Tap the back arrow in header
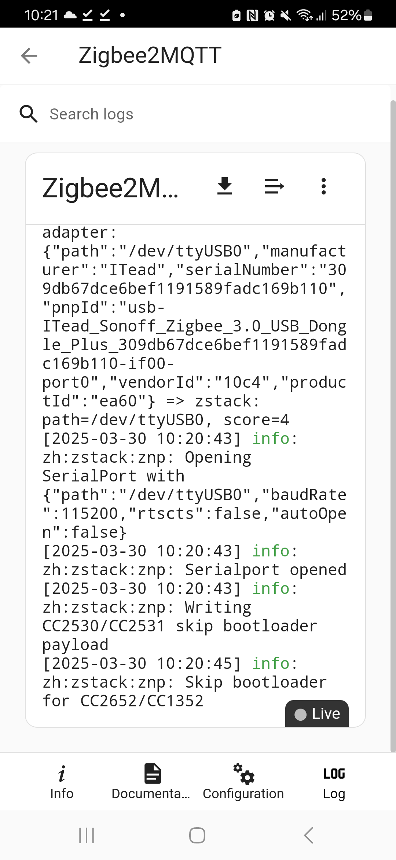This screenshot has height=860, width=396. click(x=29, y=56)
